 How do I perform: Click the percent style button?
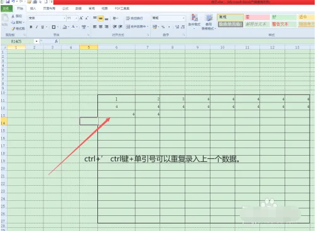pyautogui.click(x=163, y=27)
